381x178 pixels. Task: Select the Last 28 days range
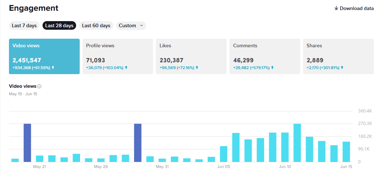(59, 25)
